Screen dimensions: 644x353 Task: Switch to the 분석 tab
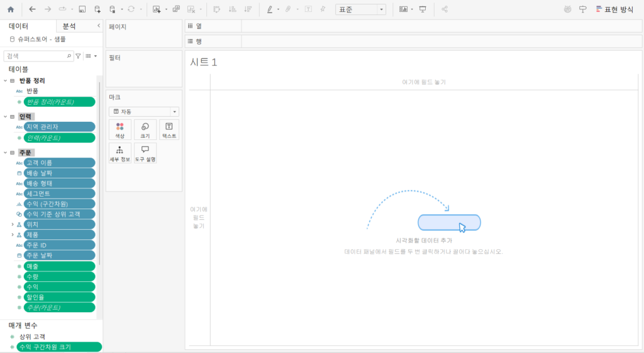tap(69, 26)
